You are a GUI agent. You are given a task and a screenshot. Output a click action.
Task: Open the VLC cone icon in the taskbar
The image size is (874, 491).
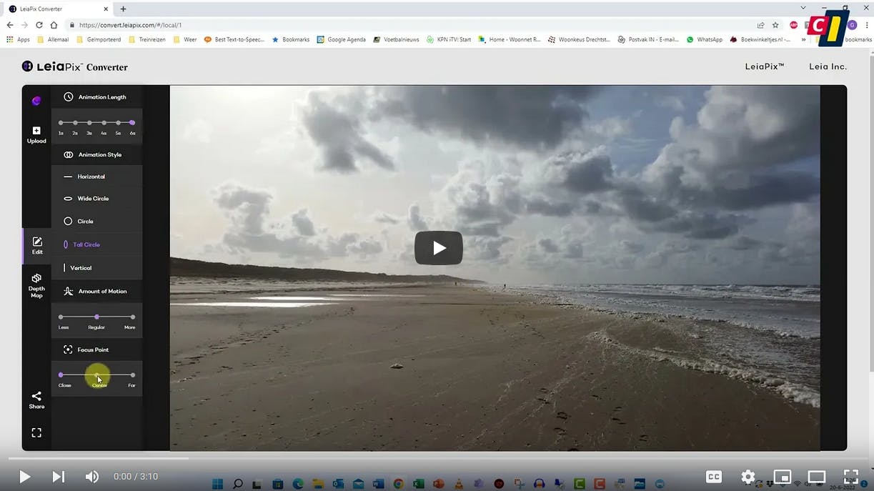tap(459, 484)
